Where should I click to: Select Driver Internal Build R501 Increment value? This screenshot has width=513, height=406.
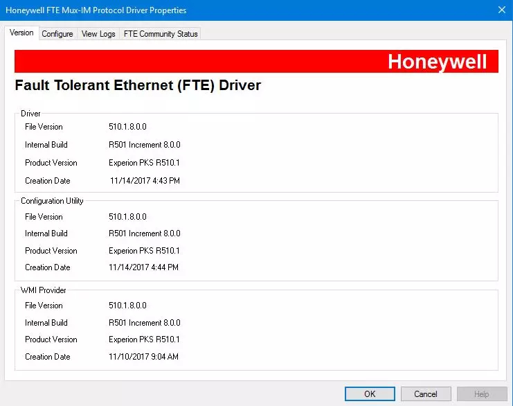tap(145, 145)
